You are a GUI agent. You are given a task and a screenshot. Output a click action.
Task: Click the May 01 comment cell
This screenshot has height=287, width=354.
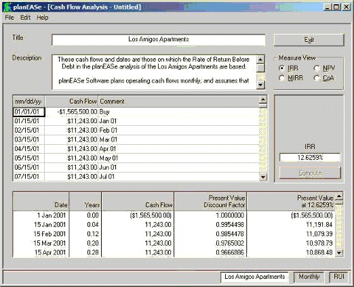pyautogui.click(x=178, y=158)
